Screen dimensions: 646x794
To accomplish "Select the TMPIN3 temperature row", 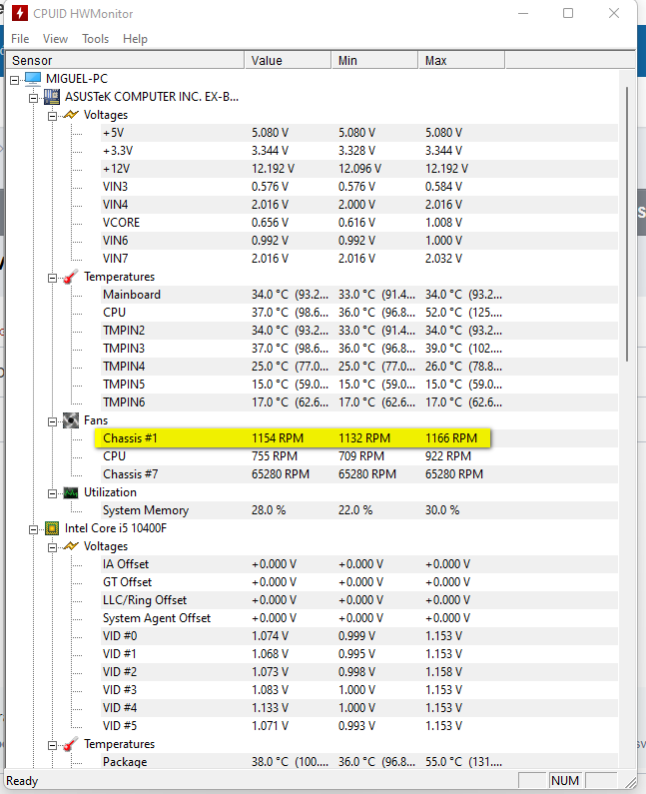I will pyautogui.click(x=359, y=349).
